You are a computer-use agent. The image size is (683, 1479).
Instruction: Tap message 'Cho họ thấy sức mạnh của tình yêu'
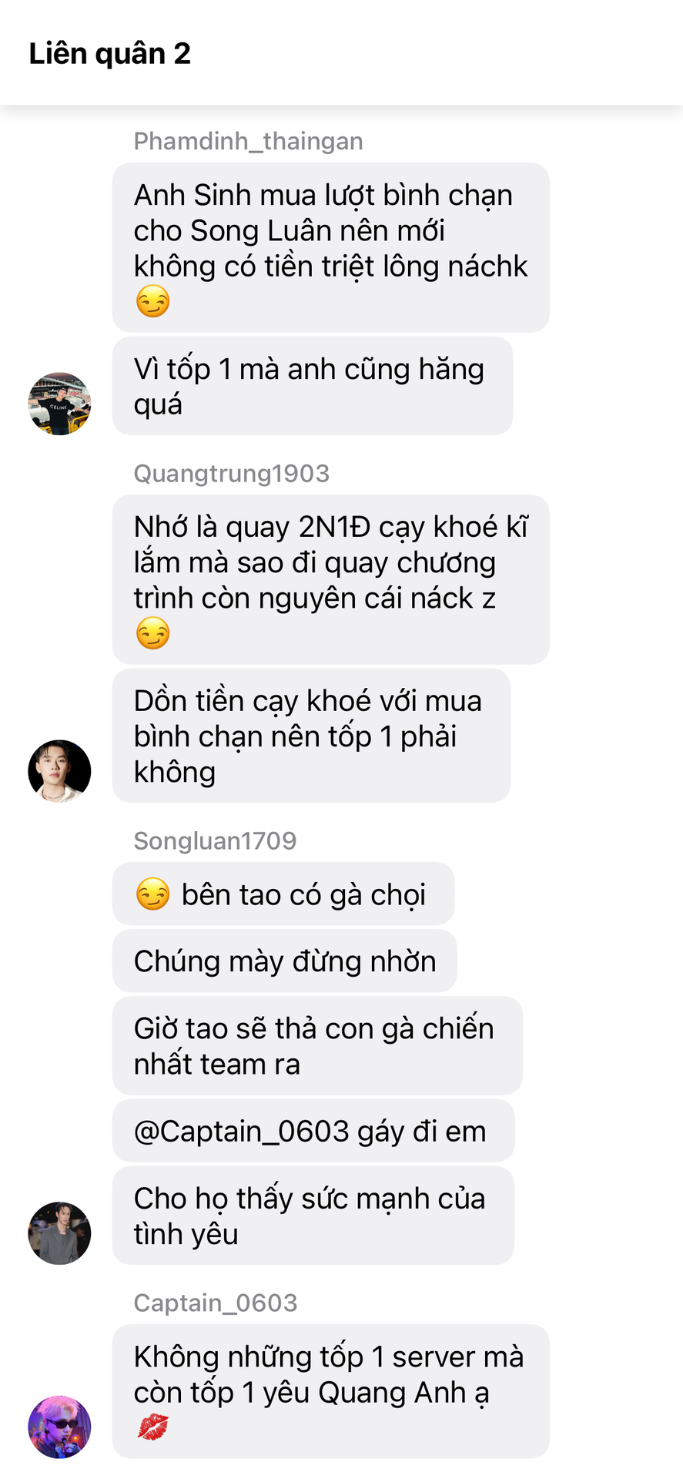coord(313,1216)
